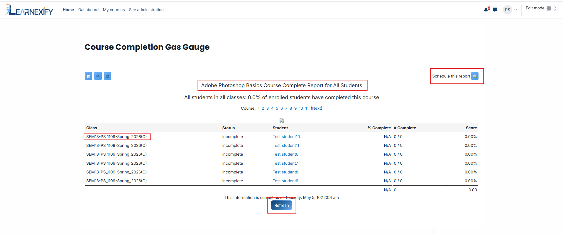Open the Test student7 link
The image size is (563, 234).
[285, 163]
